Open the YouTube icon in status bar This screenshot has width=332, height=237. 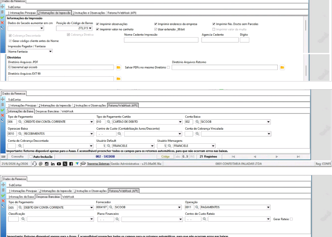click(x=59, y=164)
